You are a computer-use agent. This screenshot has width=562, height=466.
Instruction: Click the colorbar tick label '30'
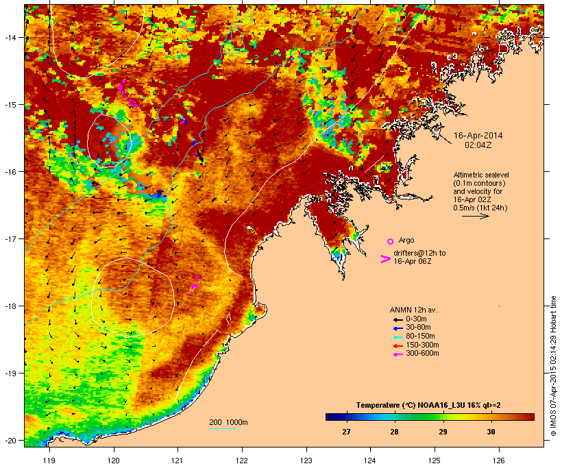coord(491,432)
